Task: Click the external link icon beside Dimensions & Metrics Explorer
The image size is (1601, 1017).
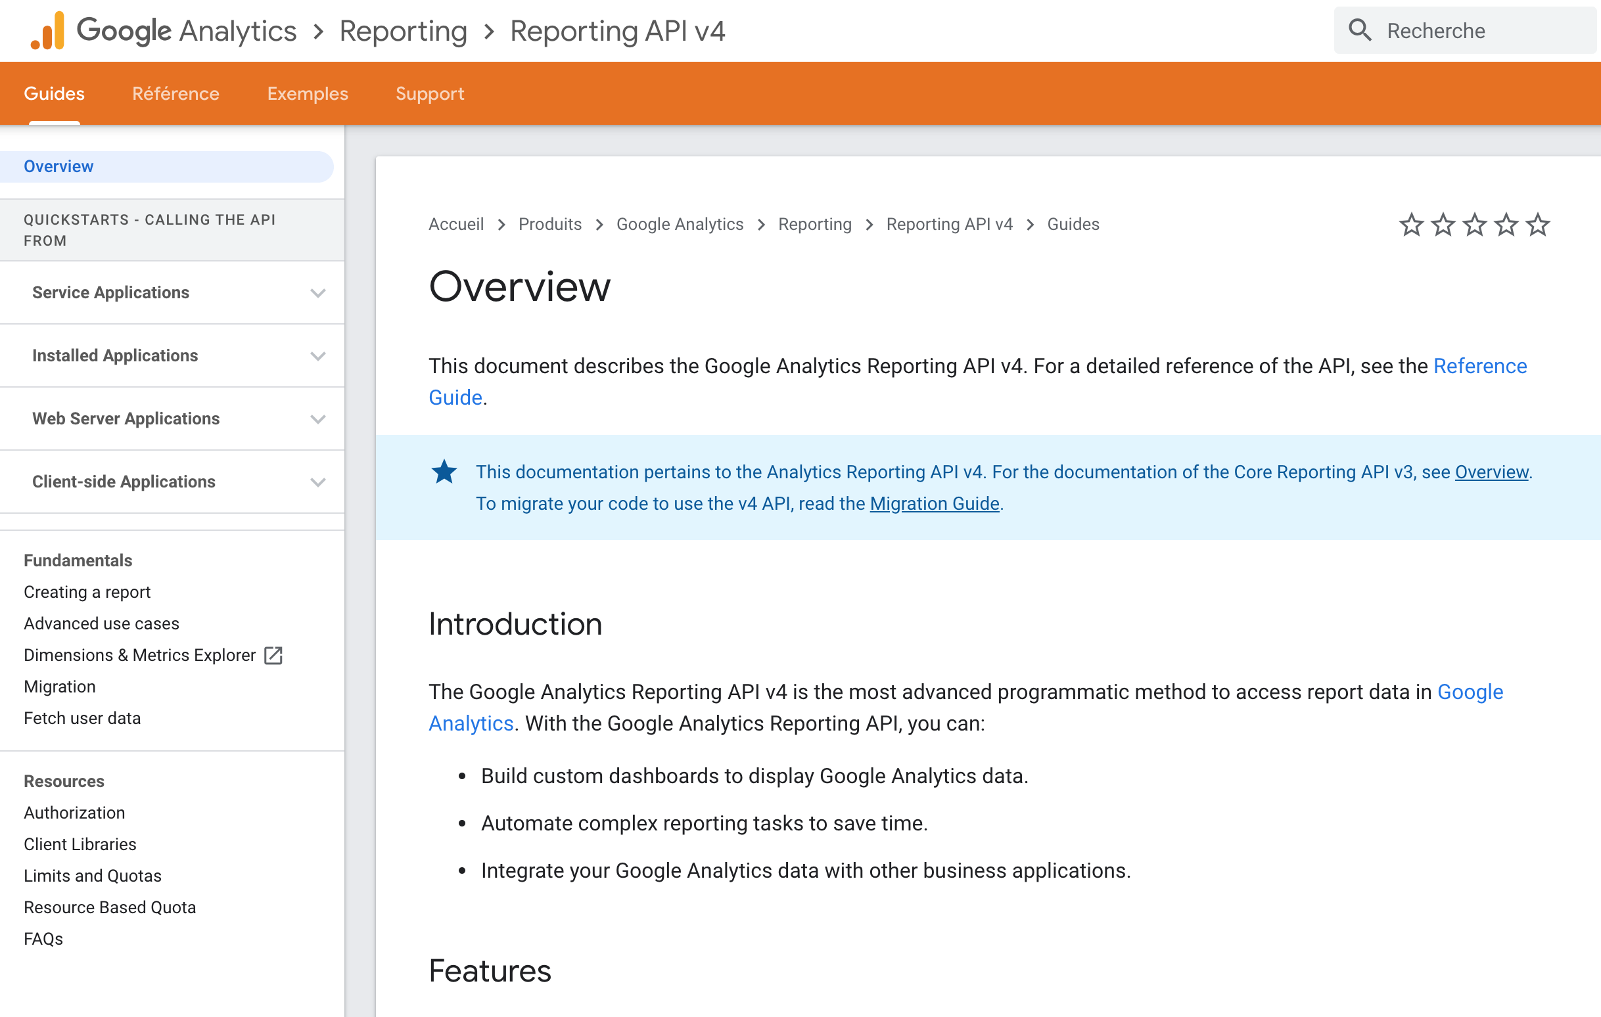Action: click(273, 656)
